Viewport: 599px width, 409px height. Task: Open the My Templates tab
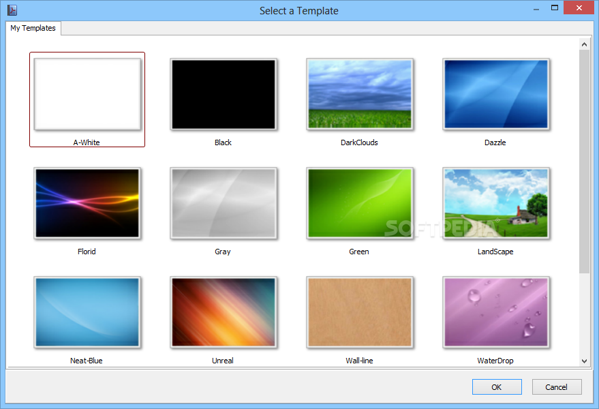[33, 28]
